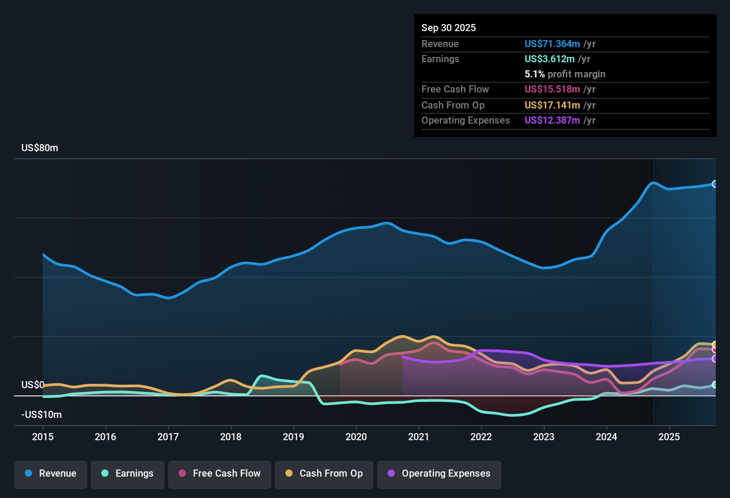Toggle the Operating Expenses series visibility

(439, 474)
